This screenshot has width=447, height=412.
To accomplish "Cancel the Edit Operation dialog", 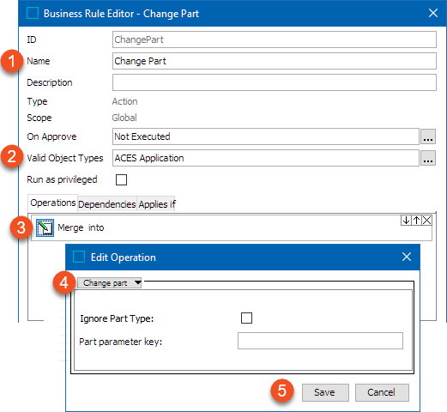I will [x=382, y=392].
